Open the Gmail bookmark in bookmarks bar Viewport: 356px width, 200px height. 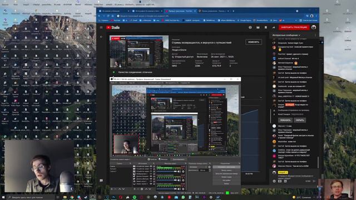(133, 21)
